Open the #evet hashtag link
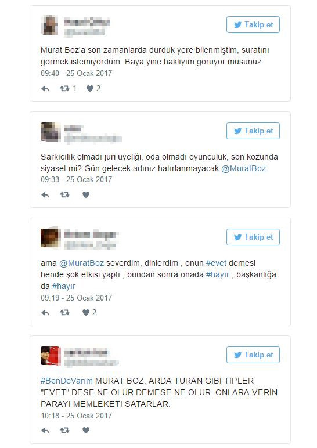 click(216, 263)
